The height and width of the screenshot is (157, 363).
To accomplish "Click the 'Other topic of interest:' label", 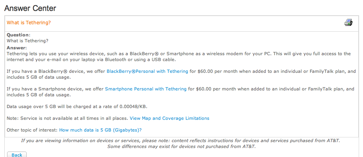I will 32,130.
